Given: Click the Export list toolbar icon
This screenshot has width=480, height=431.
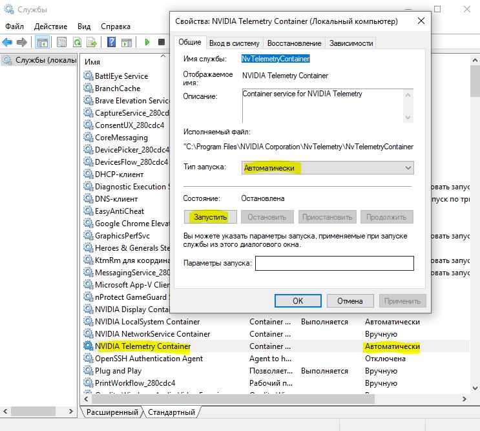Looking at the screenshot, I should (x=92, y=42).
